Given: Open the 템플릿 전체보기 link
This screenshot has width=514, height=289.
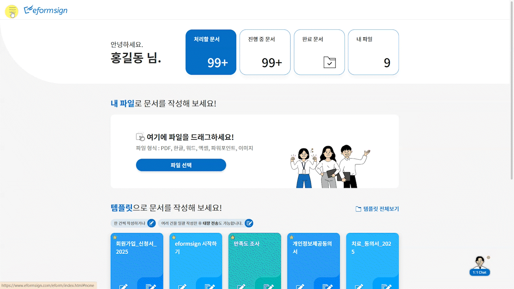Looking at the screenshot, I should (377, 209).
